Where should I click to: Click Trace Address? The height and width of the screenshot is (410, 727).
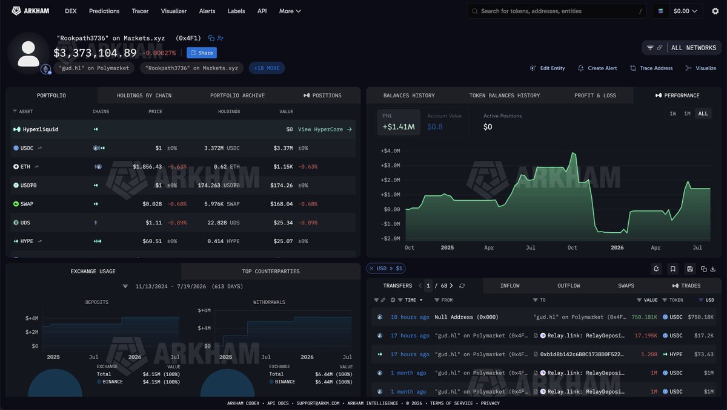[651, 68]
